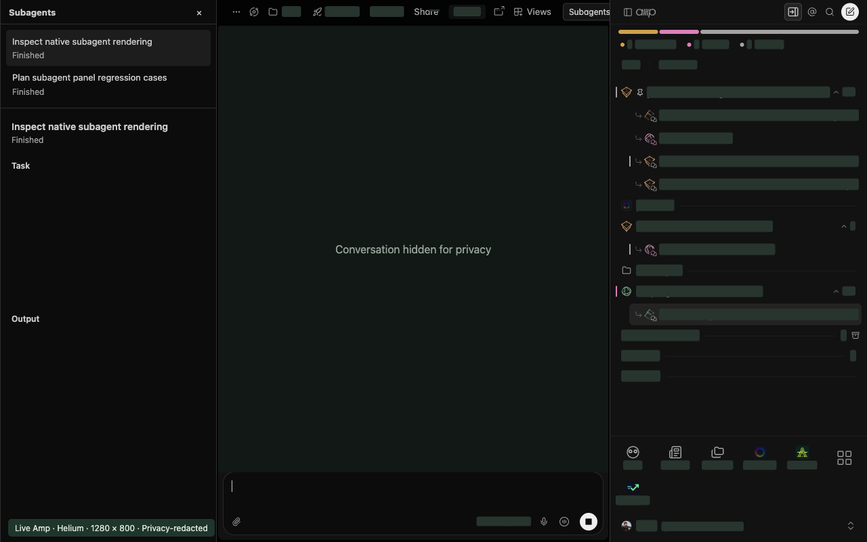
Task: Open the three-dot more options menu
Action: (236, 12)
